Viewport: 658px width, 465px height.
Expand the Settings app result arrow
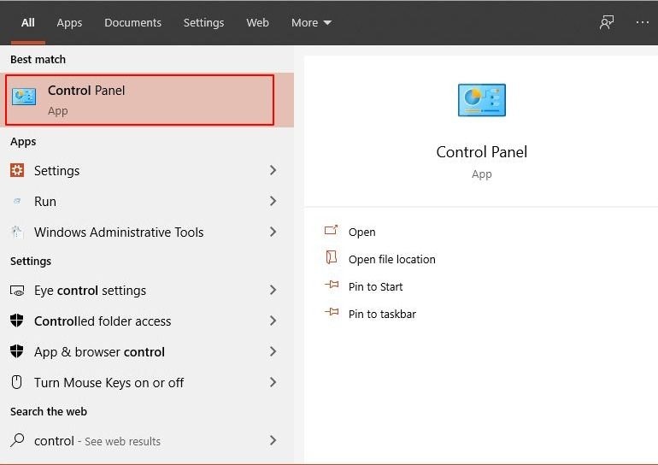coord(273,170)
